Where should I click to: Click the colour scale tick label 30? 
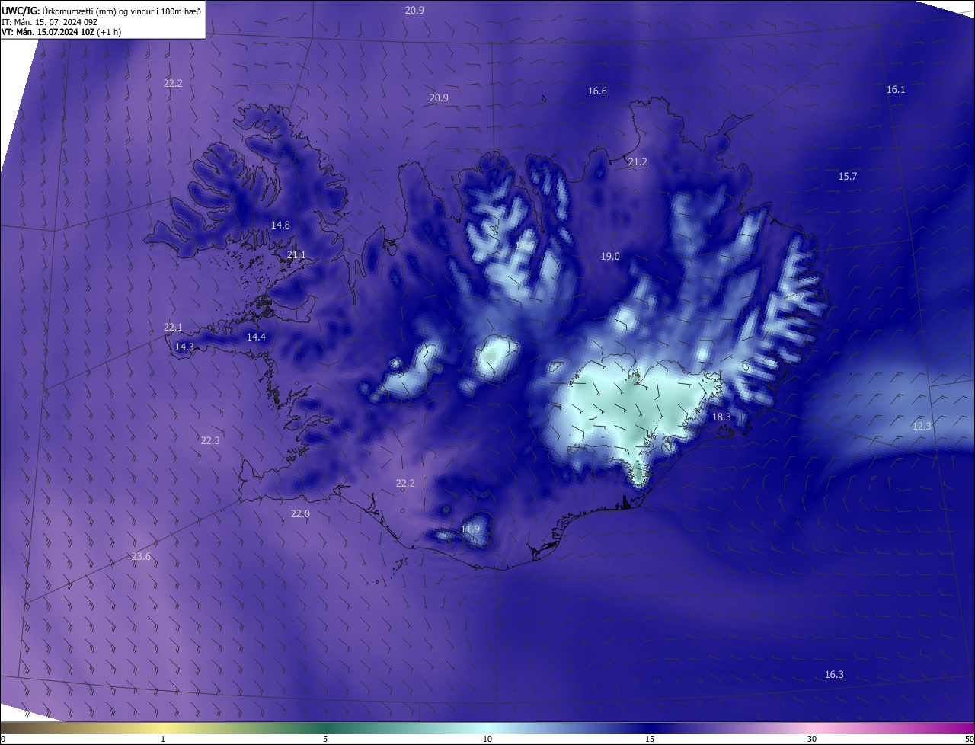[x=812, y=739]
